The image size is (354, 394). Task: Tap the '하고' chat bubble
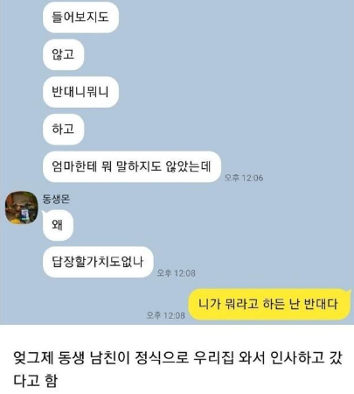63,130
